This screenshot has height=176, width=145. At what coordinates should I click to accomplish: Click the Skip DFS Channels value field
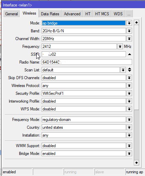pyautogui.click(x=84, y=78)
